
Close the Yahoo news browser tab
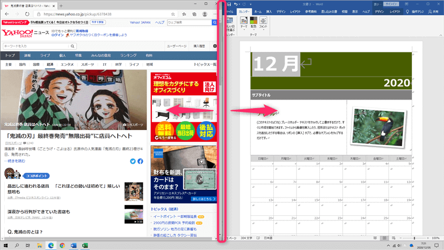53,5
